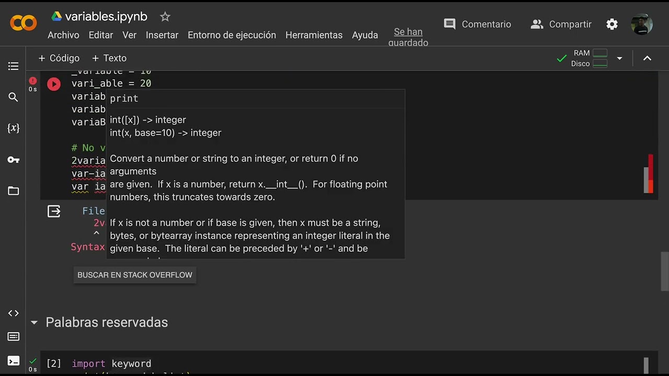
Task: Run the cell with vari_able code
Action: click(54, 84)
